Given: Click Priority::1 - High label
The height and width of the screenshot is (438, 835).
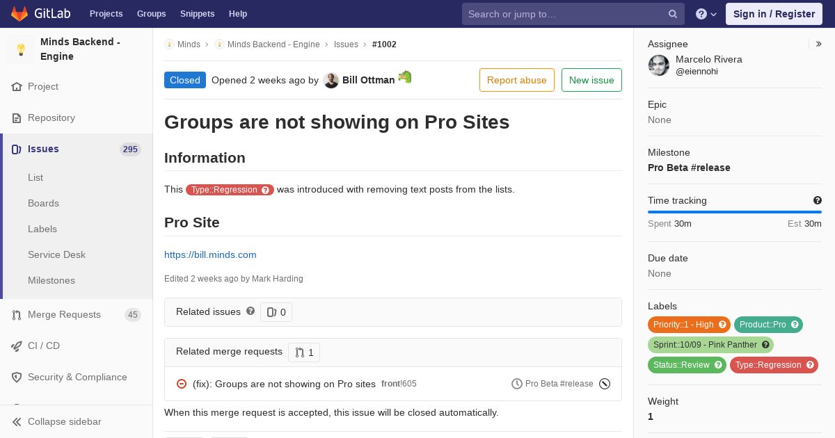Looking at the screenshot, I should pos(689,325).
